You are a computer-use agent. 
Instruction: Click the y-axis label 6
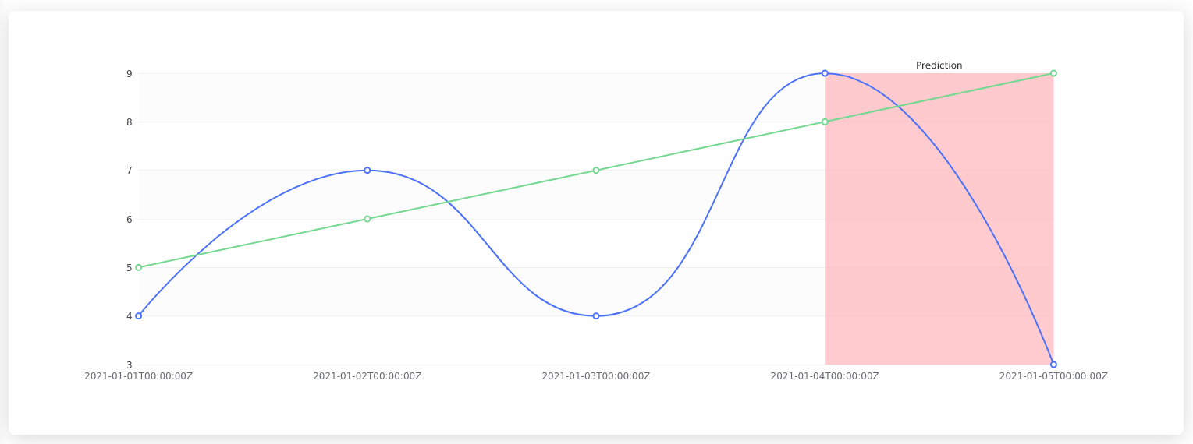pos(130,220)
